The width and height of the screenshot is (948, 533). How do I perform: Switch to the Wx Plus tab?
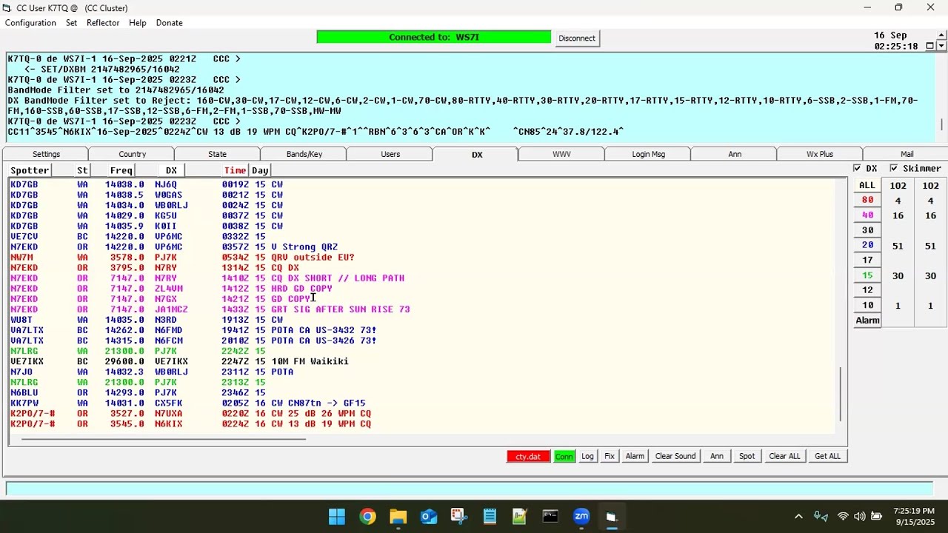(820, 154)
